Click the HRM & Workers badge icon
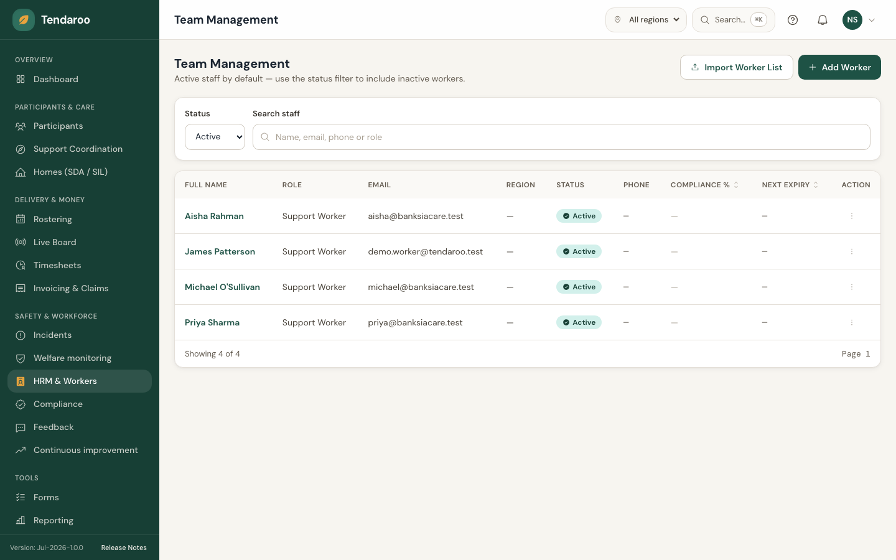Viewport: 896px width, 560px height. (21, 381)
